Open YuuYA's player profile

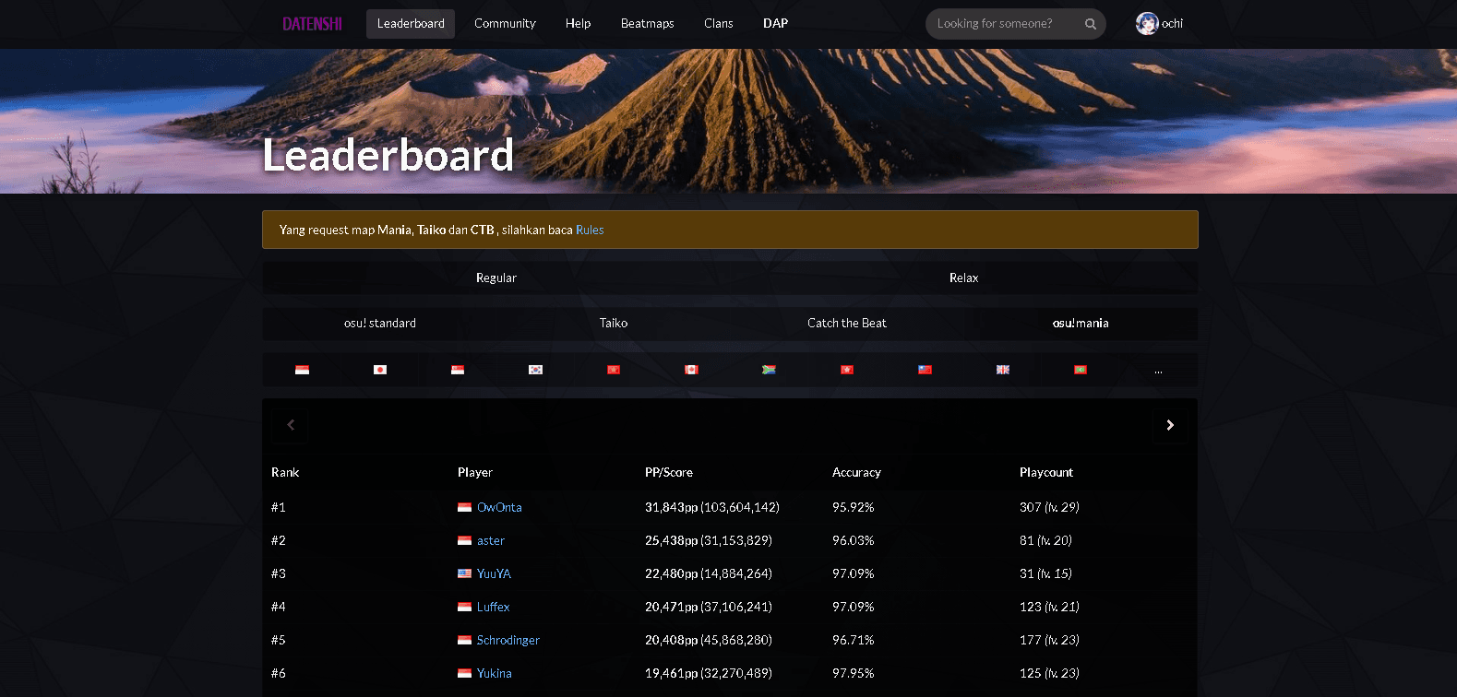(x=494, y=573)
